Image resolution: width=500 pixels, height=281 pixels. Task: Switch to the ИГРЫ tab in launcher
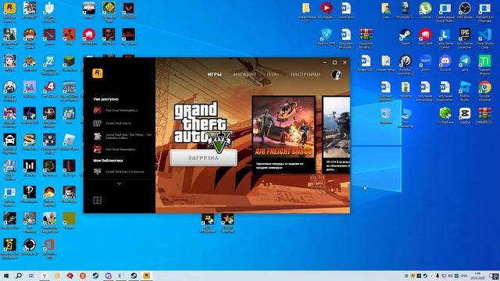click(215, 74)
